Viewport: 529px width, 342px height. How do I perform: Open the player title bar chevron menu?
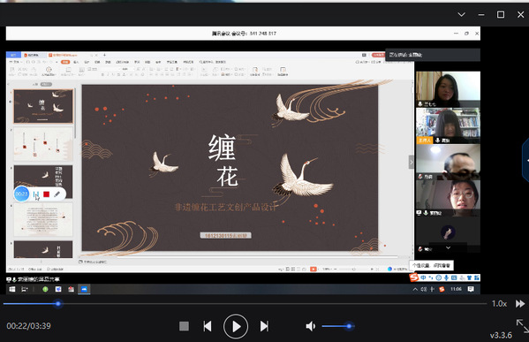(x=462, y=14)
